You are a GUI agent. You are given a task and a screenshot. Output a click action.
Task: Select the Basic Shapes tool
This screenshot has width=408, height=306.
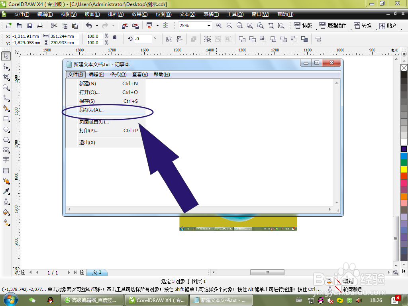[6, 150]
